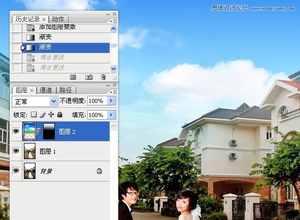
Task: Click icon of first 混合更改 state
Action: pos(30,58)
